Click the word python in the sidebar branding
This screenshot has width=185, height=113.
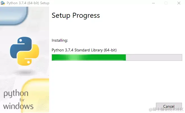16,94
